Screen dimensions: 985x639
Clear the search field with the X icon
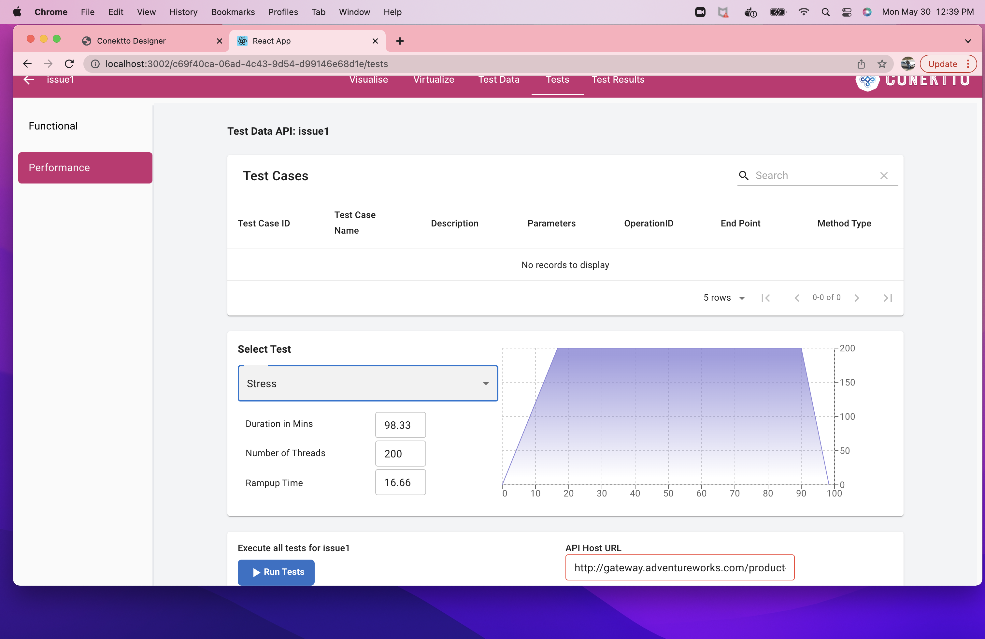coord(884,176)
